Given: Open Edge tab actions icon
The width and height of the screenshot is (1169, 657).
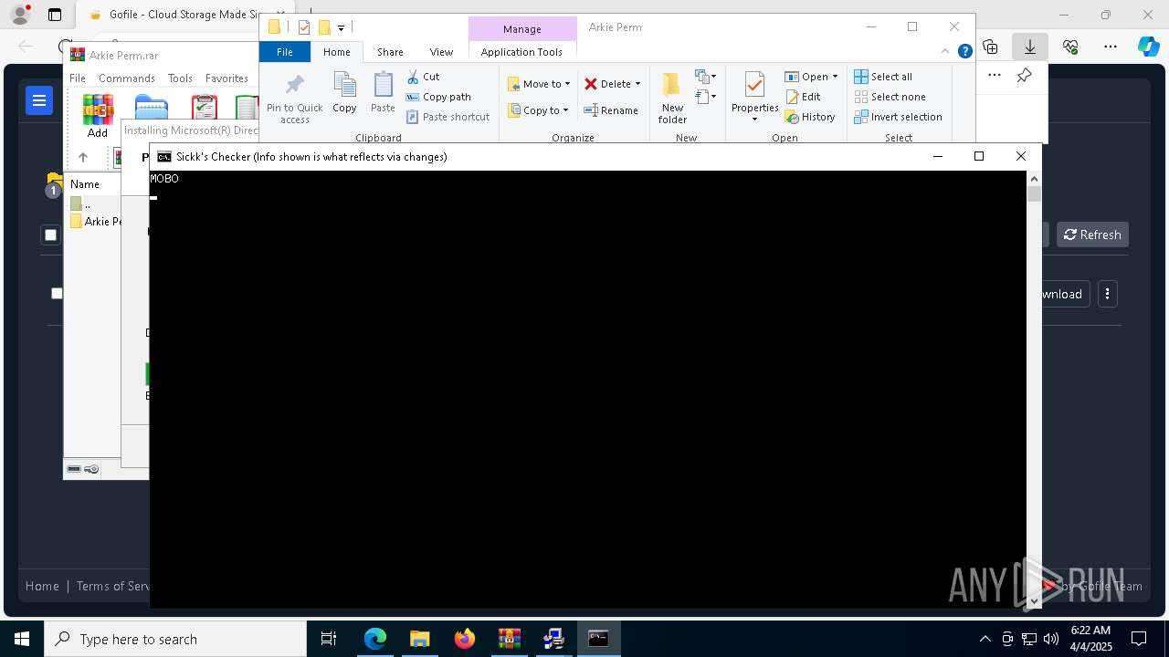Looking at the screenshot, I should tap(55, 15).
